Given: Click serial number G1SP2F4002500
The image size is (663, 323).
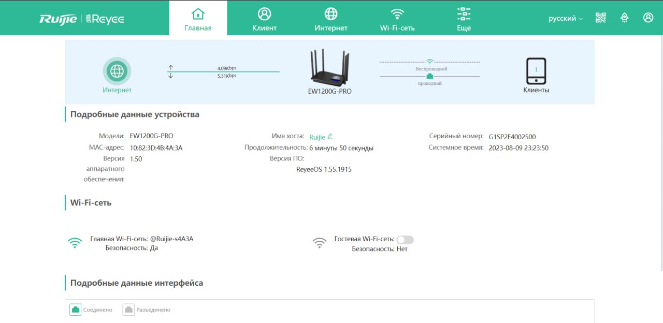Looking at the screenshot, I should click(x=512, y=137).
